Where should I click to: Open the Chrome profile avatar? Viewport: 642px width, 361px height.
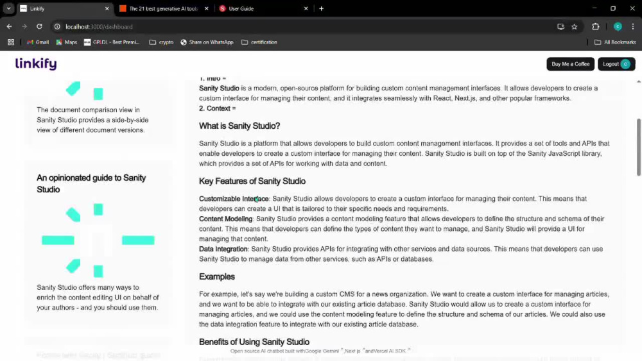[618, 26]
